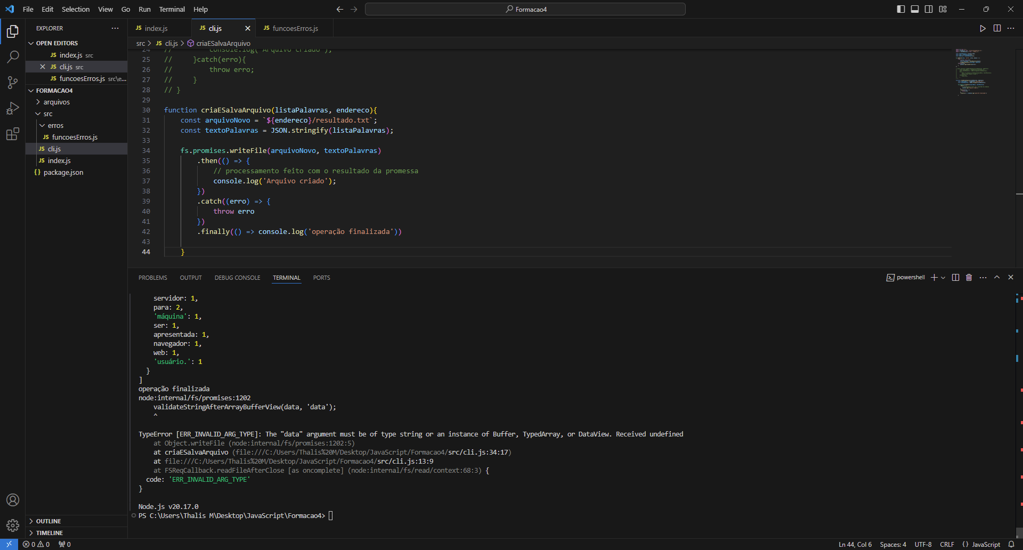Open the Explorer view in activity bar

pos(13,31)
